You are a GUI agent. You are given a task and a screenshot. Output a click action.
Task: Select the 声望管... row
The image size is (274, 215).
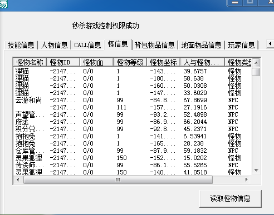click(x=133, y=114)
